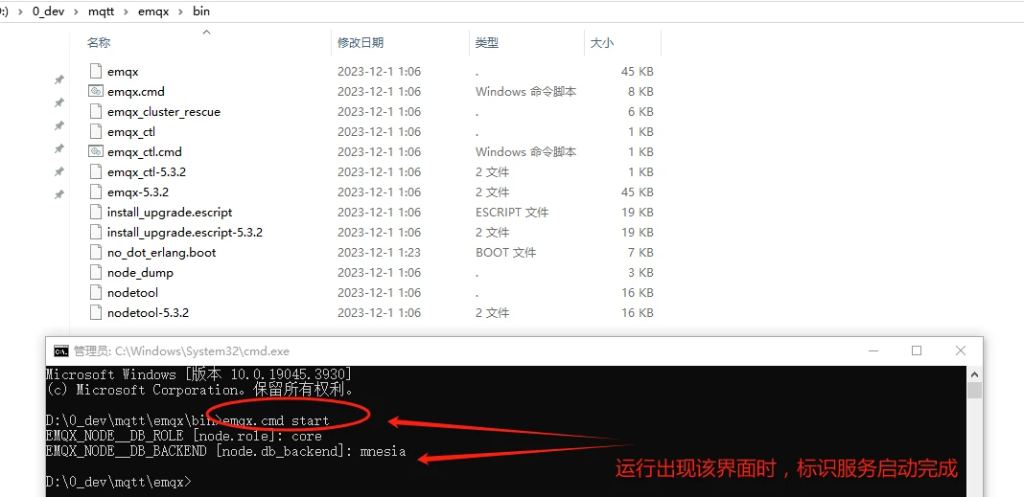Click 8 KB size of emqx.cmd
The width and height of the screenshot is (1024, 497).
640,91
